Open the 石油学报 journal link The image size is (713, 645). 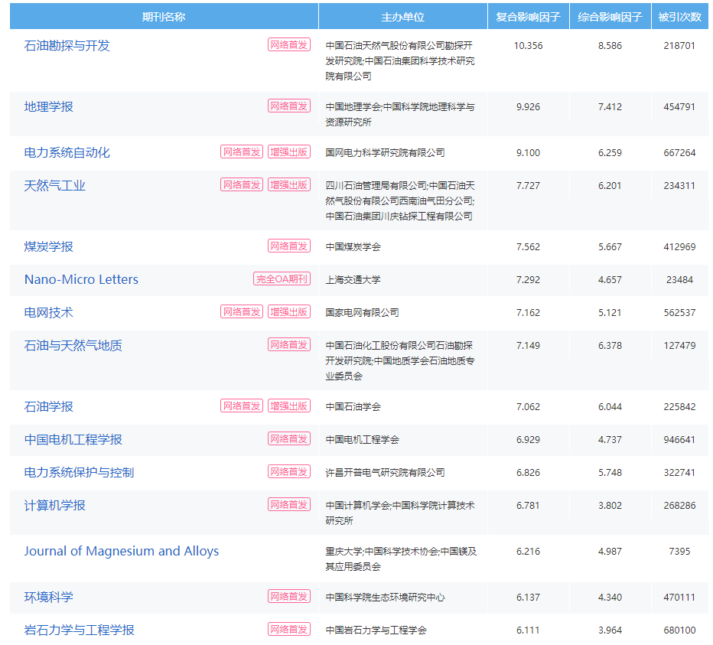pyautogui.click(x=49, y=406)
